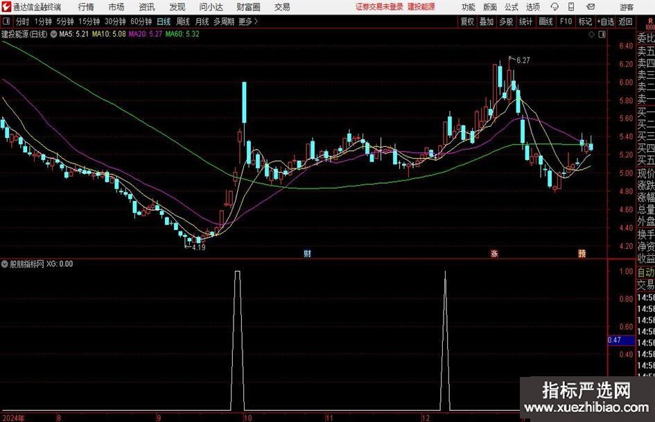
Task: Click the red R icon at right edge
Action: (650, 21)
